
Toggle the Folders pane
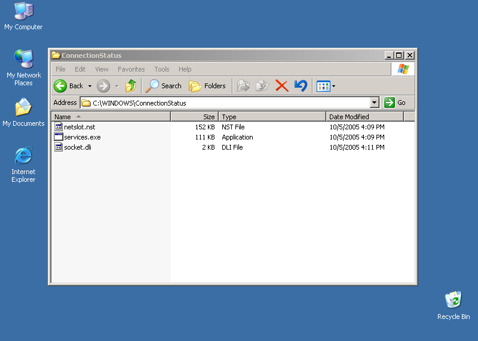tap(207, 86)
